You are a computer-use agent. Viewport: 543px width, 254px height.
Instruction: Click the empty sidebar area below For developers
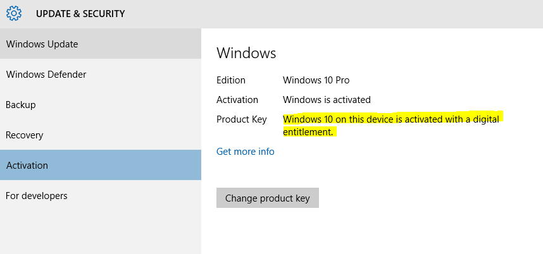pos(101,233)
